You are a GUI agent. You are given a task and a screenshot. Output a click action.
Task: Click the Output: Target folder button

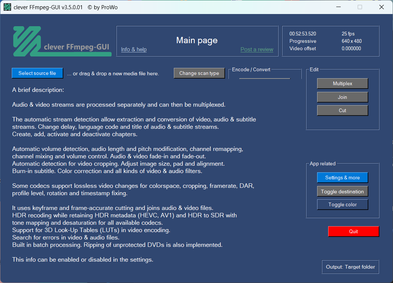[x=350, y=267]
